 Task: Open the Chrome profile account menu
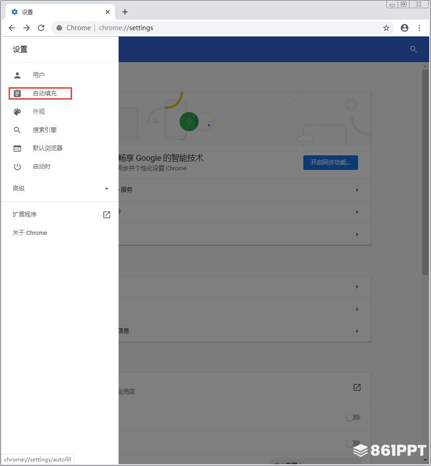(x=404, y=28)
